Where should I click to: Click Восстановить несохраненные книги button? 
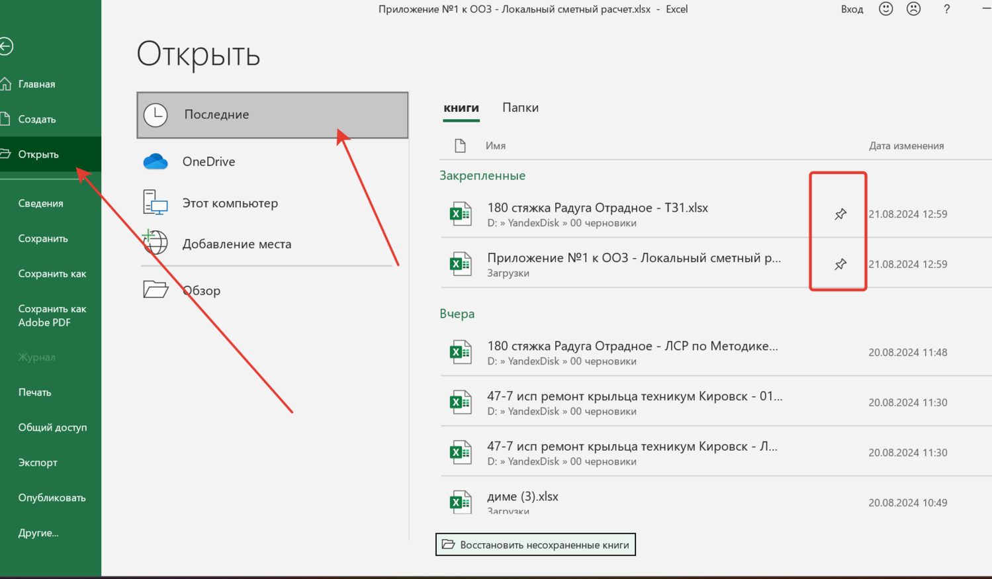535,545
